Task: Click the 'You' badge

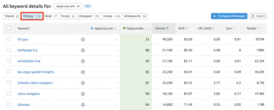Action: pos(88,6)
